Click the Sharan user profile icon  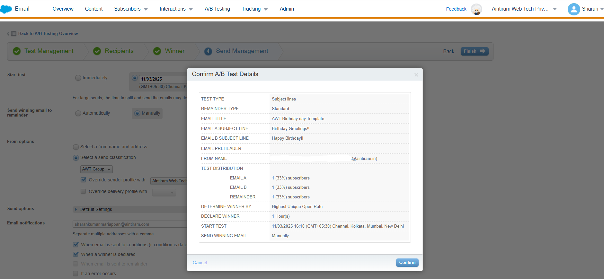tap(573, 9)
